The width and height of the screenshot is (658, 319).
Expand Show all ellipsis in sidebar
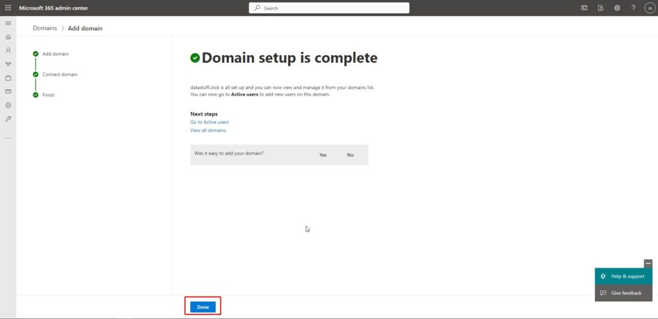coord(8,138)
